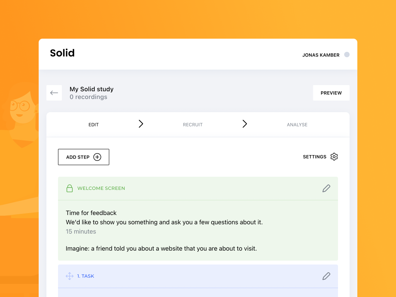
Task: Select the My Solid study title
Action: click(92, 89)
